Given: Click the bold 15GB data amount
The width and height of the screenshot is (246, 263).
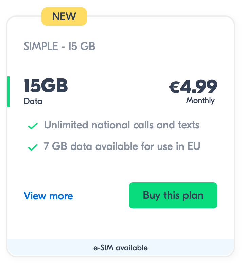Looking at the screenshot, I should pyautogui.click(x=46, y=86).
